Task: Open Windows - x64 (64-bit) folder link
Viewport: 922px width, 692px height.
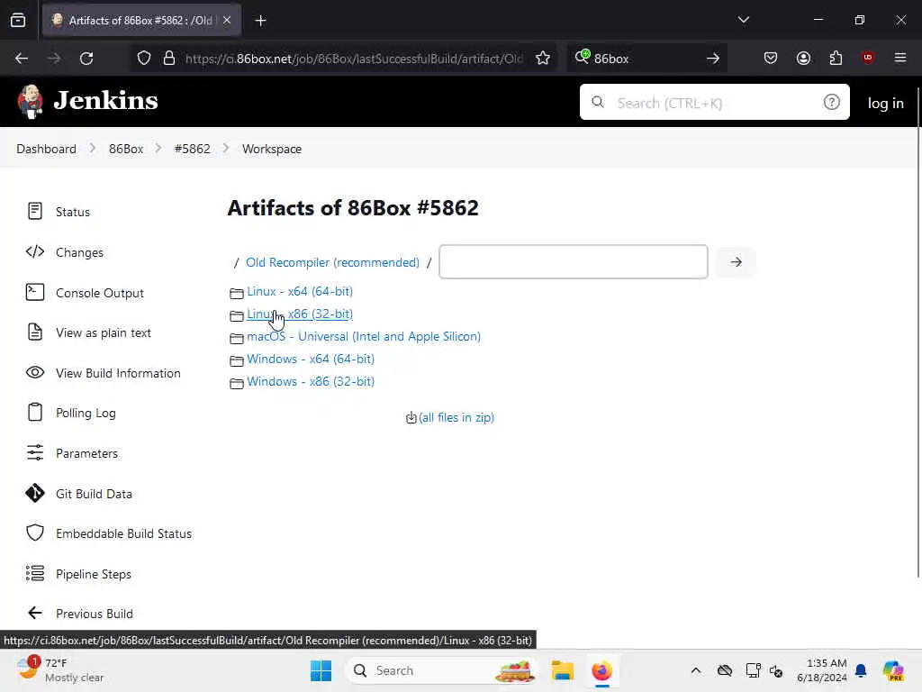Action: [311, 359]
